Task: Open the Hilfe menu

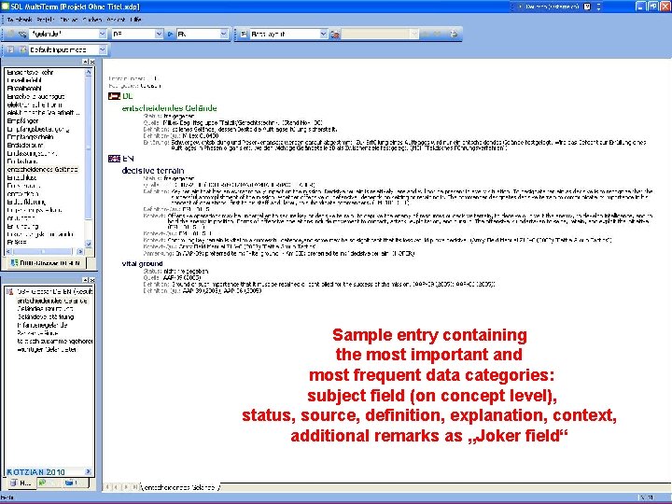Action: pos(136,20)
